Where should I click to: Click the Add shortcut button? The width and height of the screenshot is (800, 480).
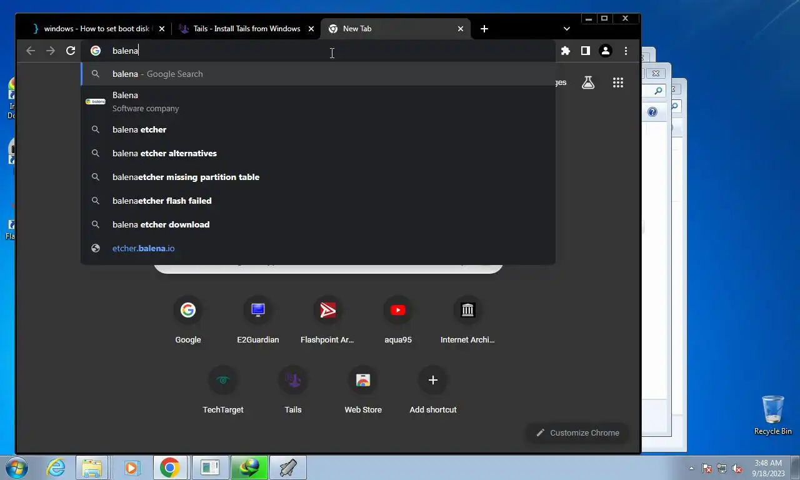(x=433, y=391)
